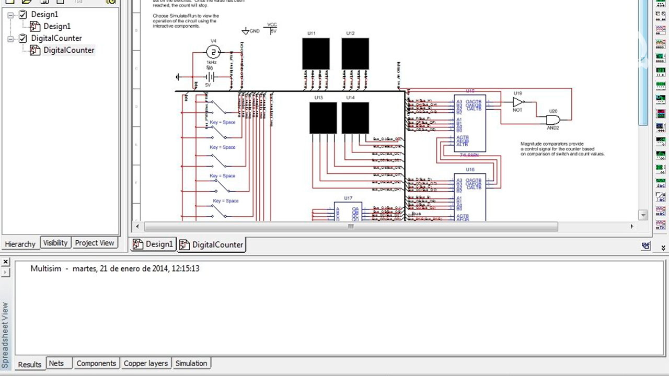Open the Nets tab in Spreadsheet View
Screen dimensions: 669x376
pos(56,363)
